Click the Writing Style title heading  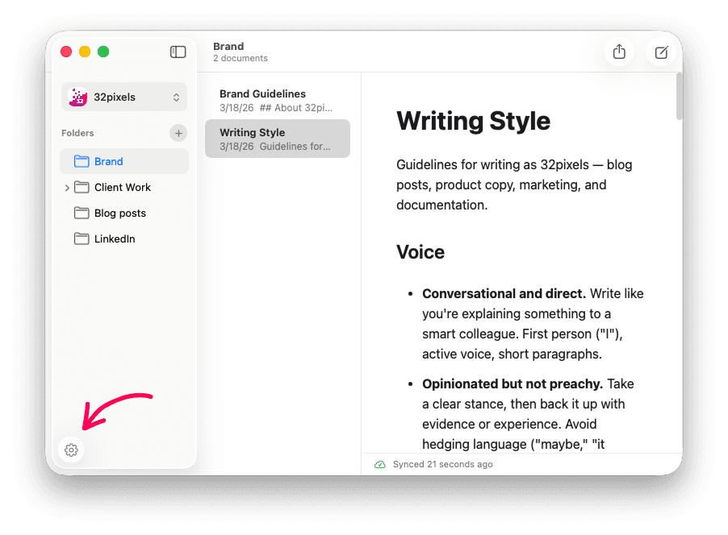point(473,121)
